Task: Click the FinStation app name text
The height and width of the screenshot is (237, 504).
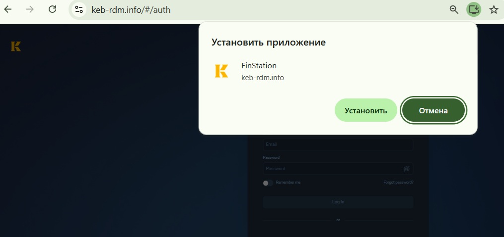Action: pos(259,66)
